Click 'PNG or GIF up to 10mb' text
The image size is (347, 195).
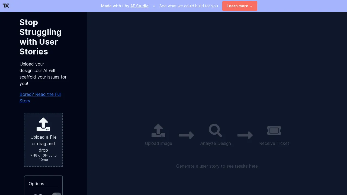[x=43, y=158]
